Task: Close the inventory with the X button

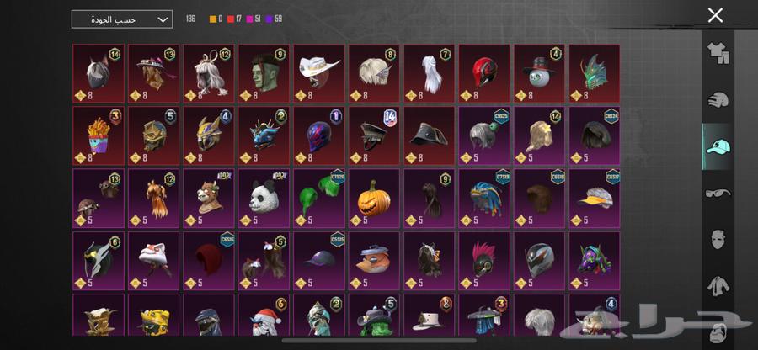Action: [x=715, y=15]
